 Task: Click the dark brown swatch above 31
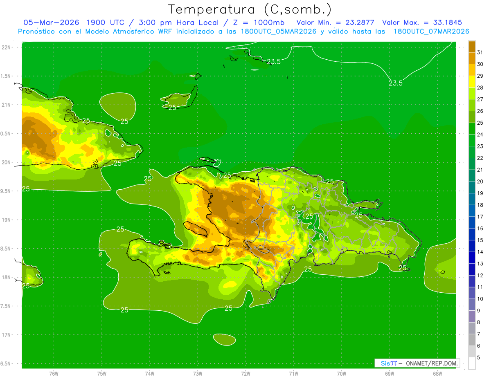[x=472, y=46]
